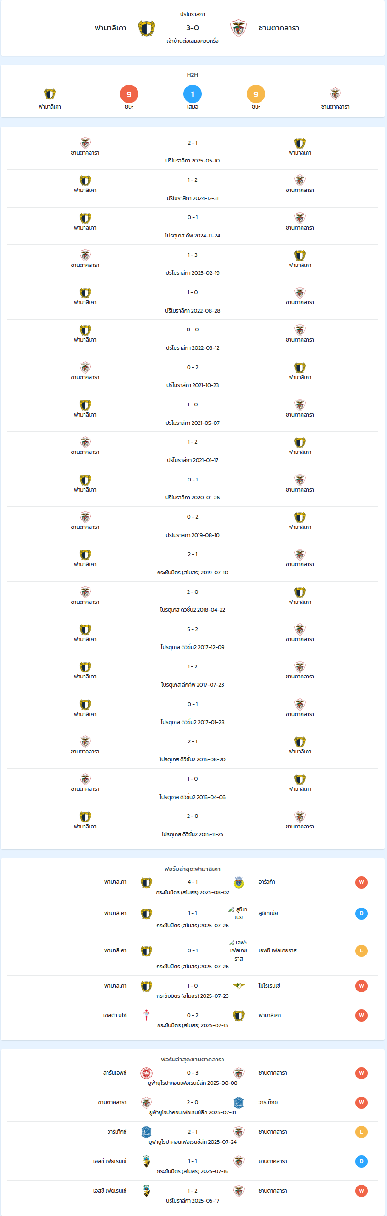The height and width of the screenshot is (1216, 387).
Task: Select the yellow 9 wins circle
Action: 256,94
